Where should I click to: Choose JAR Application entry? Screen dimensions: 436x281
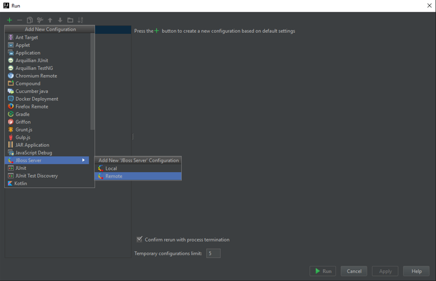click(x=47, y=145)
